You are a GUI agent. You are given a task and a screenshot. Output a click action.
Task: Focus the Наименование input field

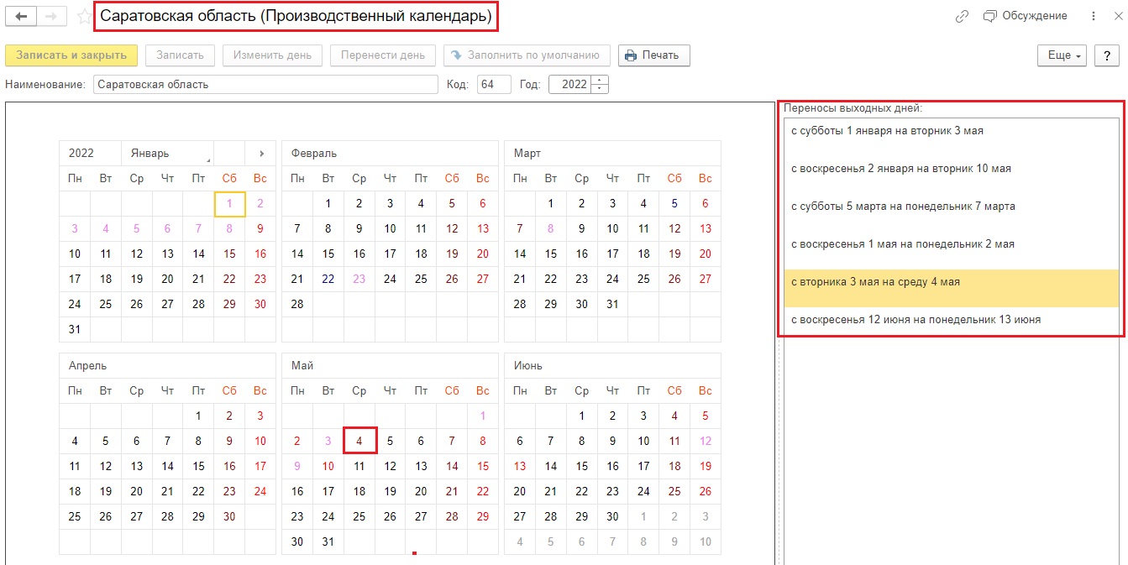point(266,85)
